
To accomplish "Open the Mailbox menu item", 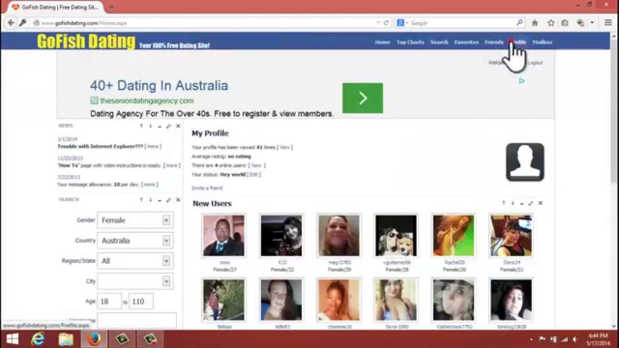I will 542,42.
